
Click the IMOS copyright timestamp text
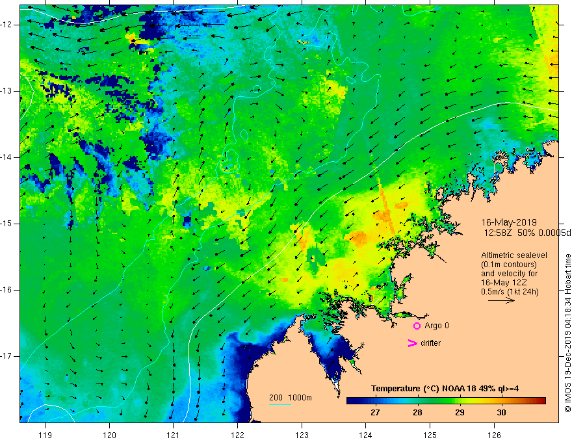[567, 333]
